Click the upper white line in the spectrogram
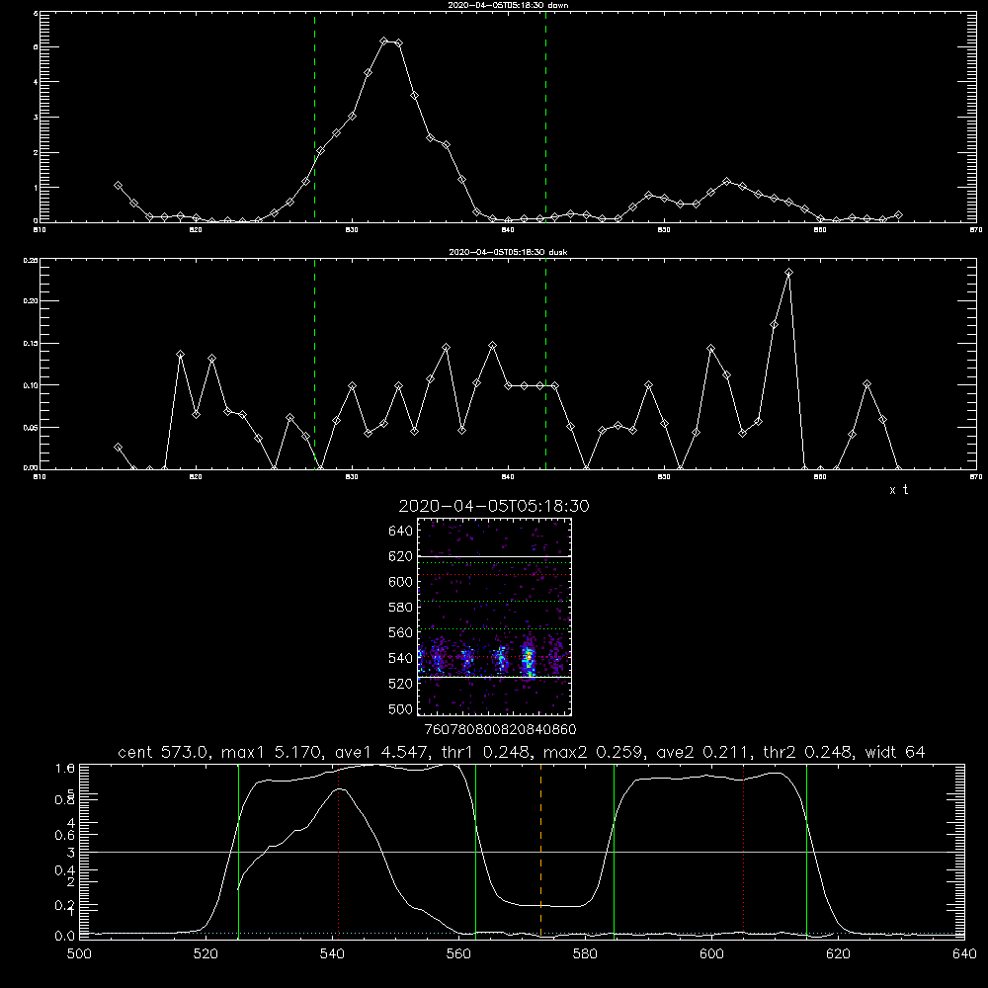Image resolution: width=988 pixels, height=988 pixels. (494, 556)
